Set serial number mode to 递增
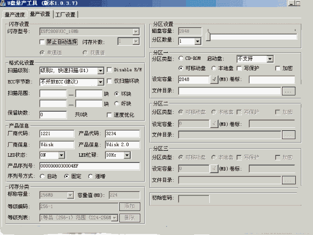The image size is (313, 235). [90, 176]
